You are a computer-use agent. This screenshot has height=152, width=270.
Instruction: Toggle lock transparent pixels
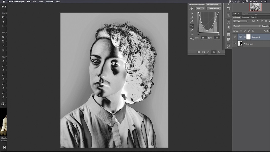click(241, 31)
